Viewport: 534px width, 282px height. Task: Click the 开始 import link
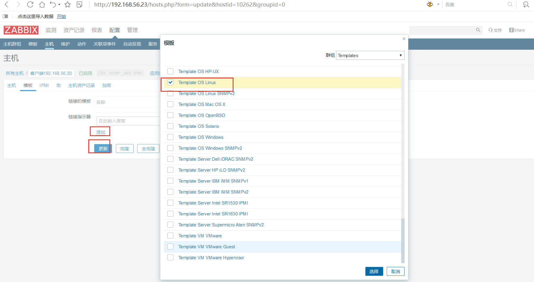click(x=61, y=16)
